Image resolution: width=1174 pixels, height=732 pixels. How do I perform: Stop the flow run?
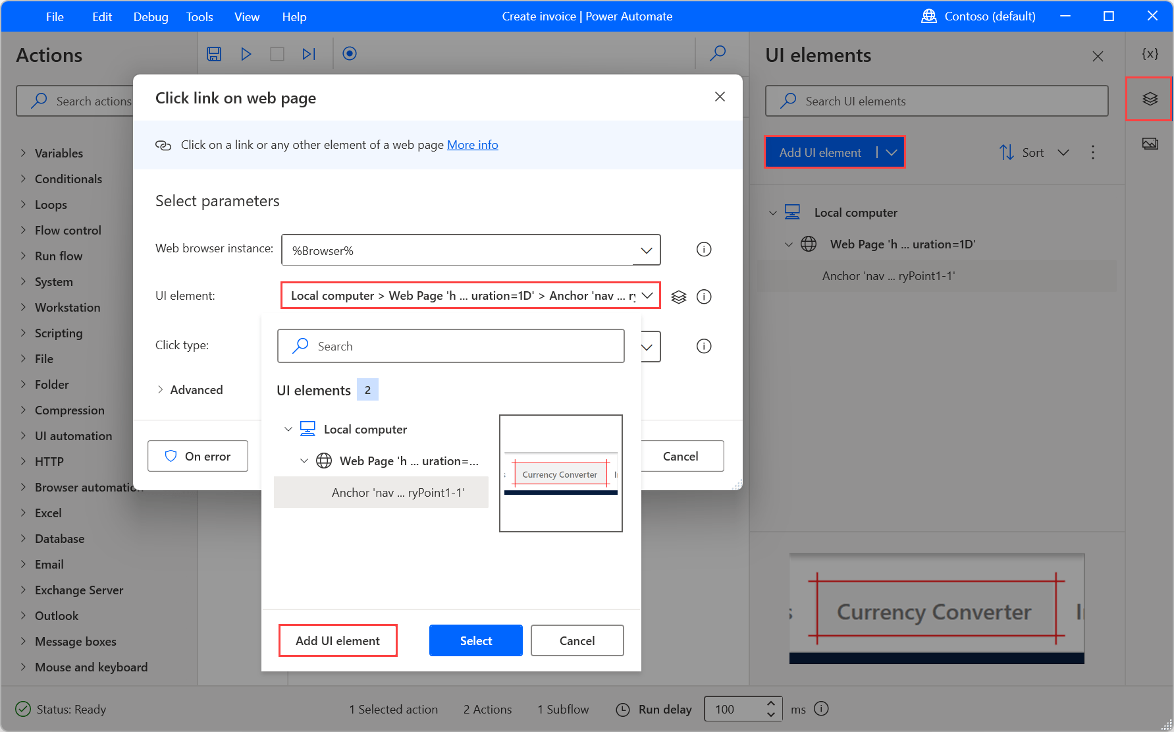point(277,54)
